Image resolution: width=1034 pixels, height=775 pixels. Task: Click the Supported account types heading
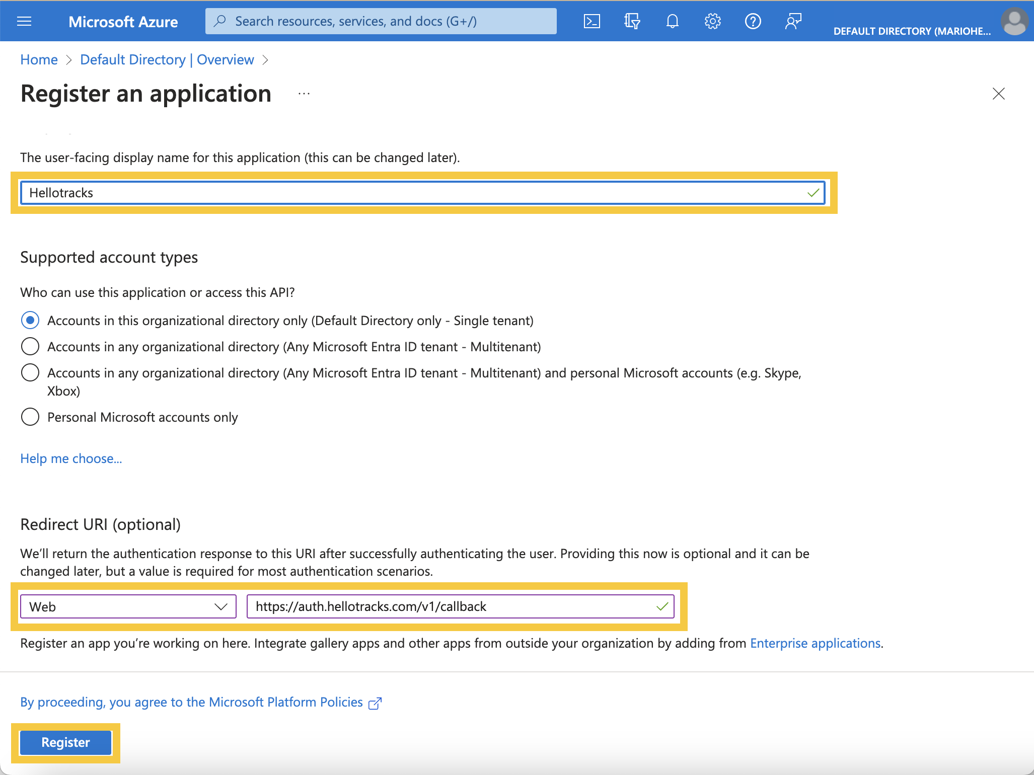(109, 257)
